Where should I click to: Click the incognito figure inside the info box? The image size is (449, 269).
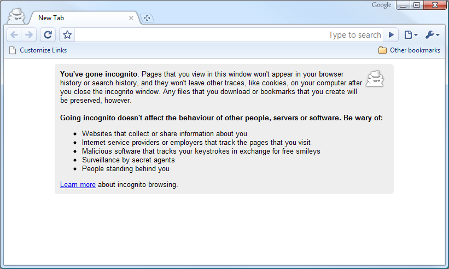coord(375,79)
